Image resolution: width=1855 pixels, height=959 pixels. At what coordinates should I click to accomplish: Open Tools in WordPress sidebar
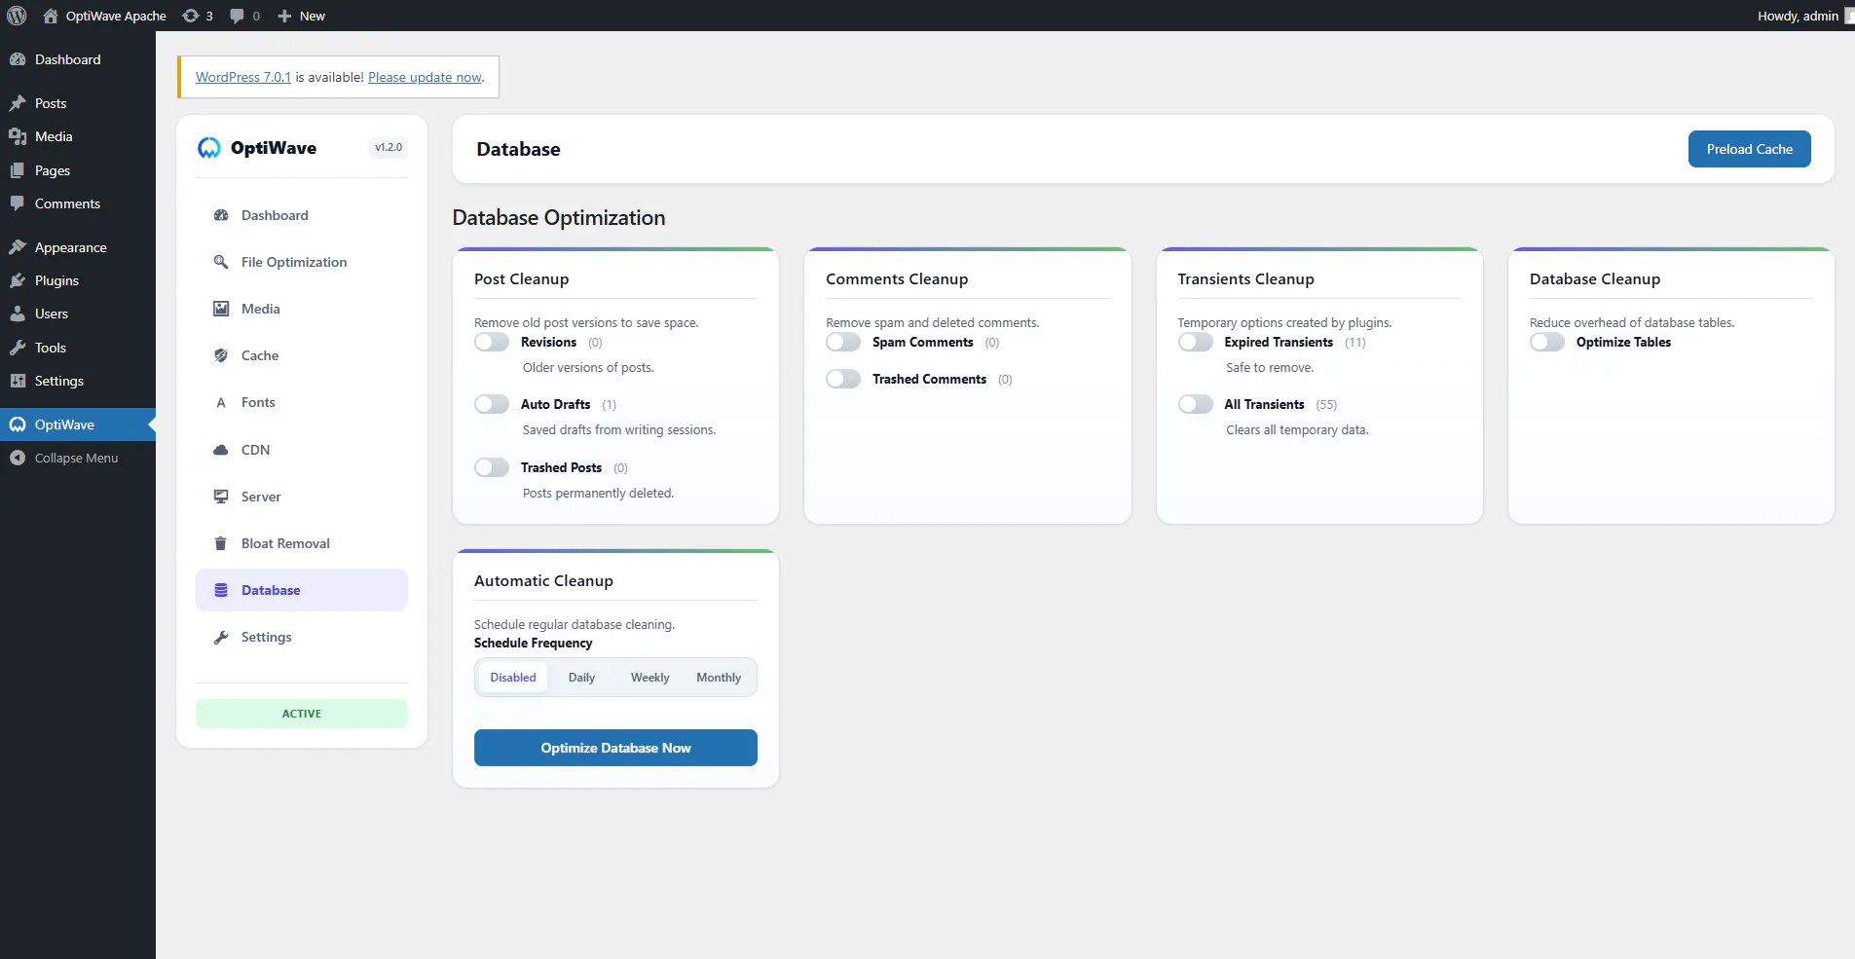tap(78, 348)
